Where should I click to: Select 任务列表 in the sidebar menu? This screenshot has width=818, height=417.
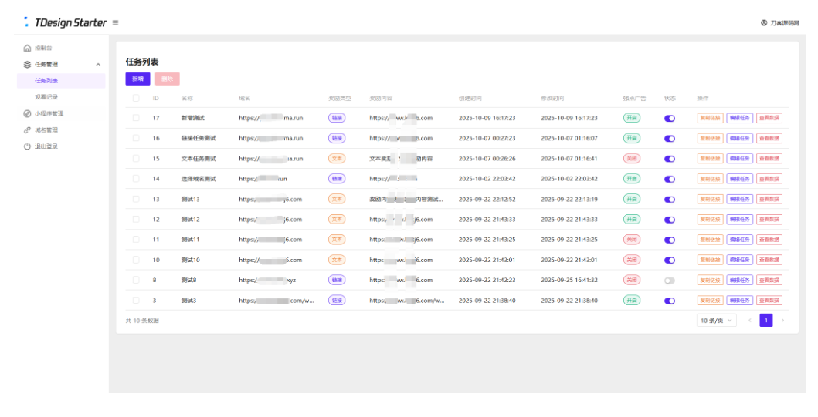point(46,80)
